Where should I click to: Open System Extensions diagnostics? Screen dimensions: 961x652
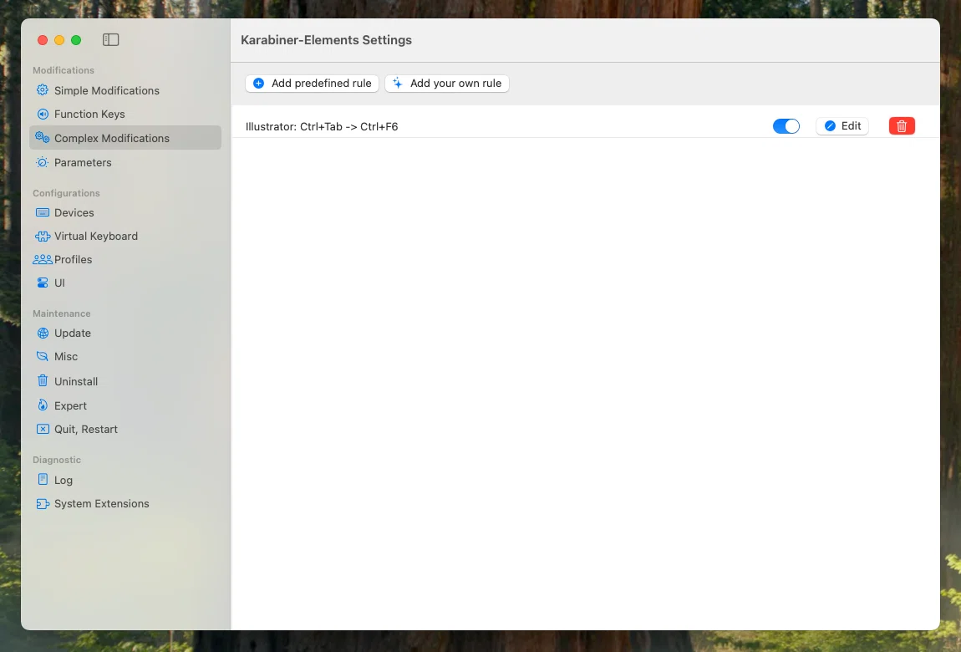(125, 504)
